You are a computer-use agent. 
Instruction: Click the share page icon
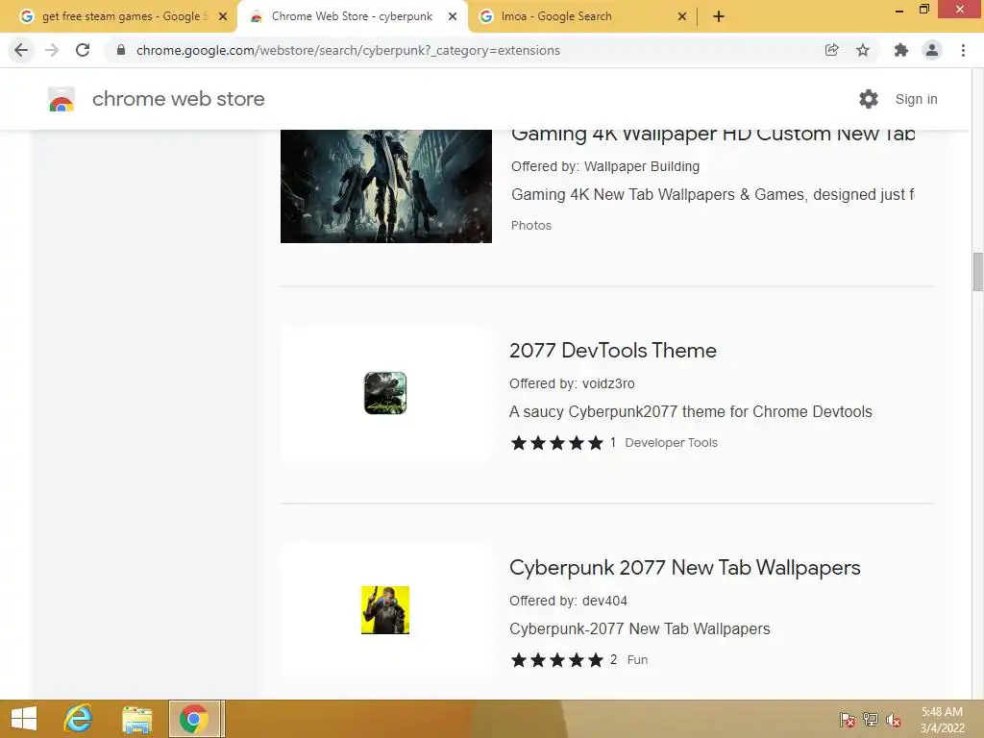[x=831, y=50]
